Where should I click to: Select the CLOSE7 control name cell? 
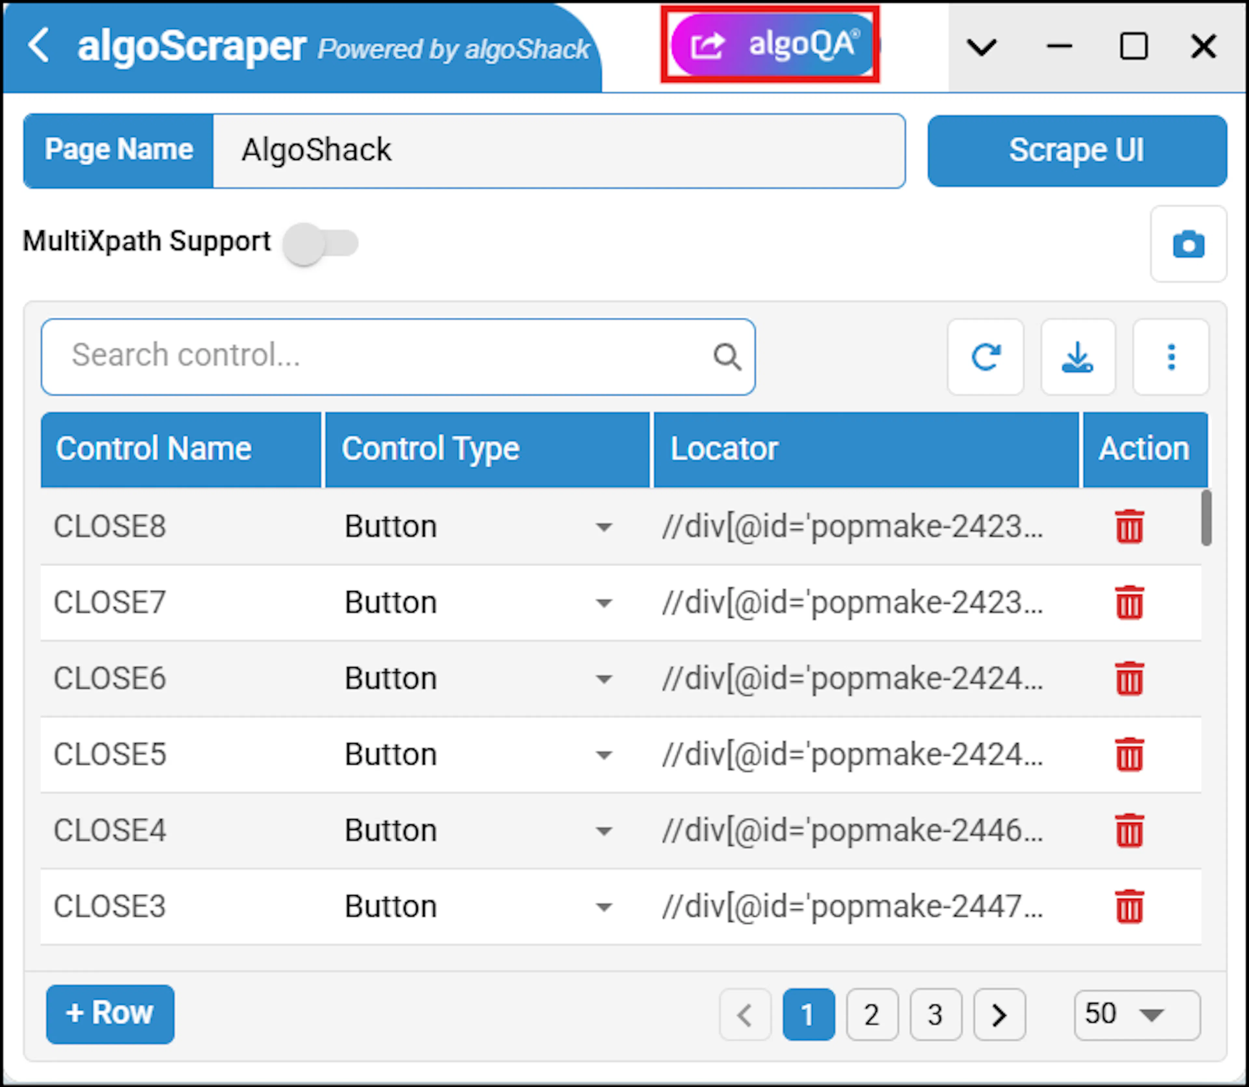tap(110, 602)
